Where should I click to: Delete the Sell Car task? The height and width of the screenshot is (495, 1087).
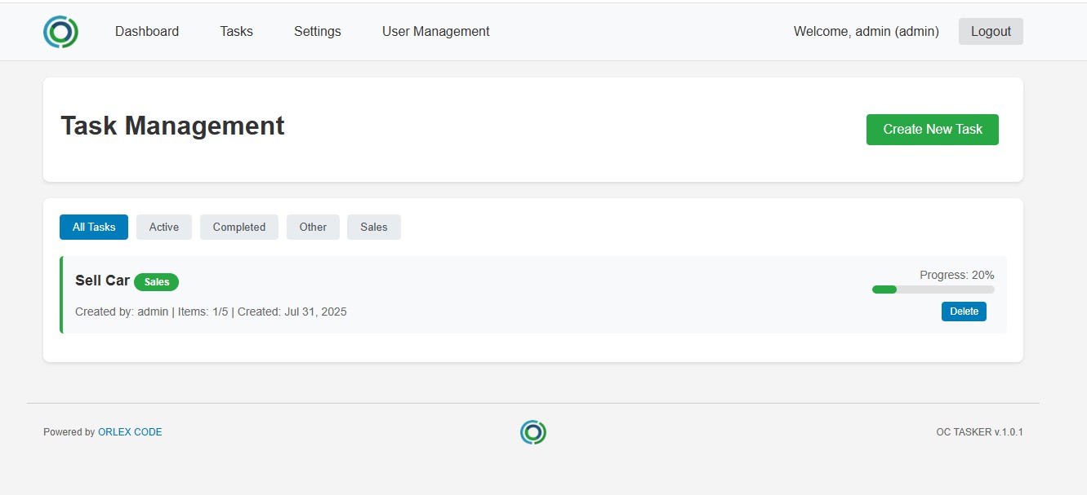(x=964, y=312)
